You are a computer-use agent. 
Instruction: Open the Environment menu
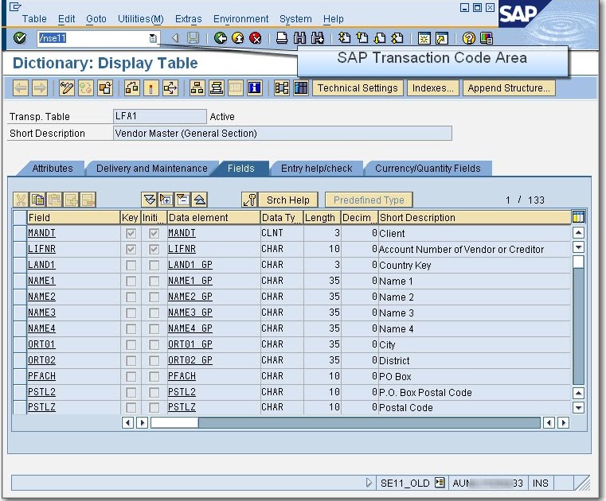(240, 19)
